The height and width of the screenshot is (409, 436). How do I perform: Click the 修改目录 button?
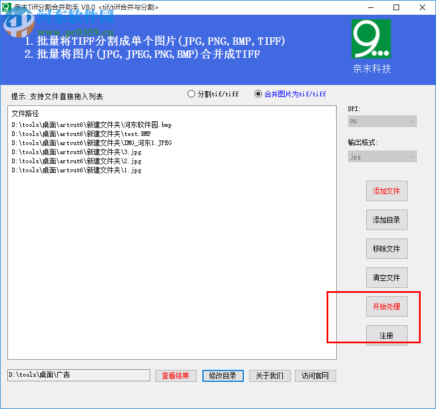point(223,376)
